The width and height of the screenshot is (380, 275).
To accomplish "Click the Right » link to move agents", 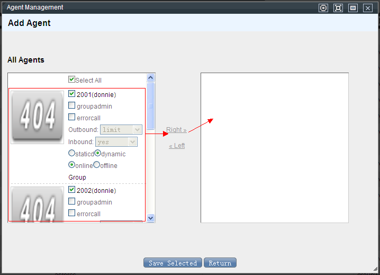I will 176,130.
